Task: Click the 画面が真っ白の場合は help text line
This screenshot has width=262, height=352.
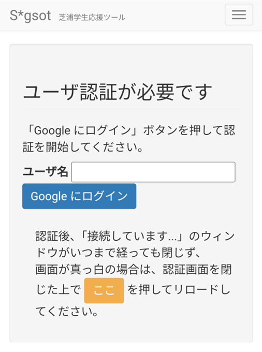Action: (134, 269)
